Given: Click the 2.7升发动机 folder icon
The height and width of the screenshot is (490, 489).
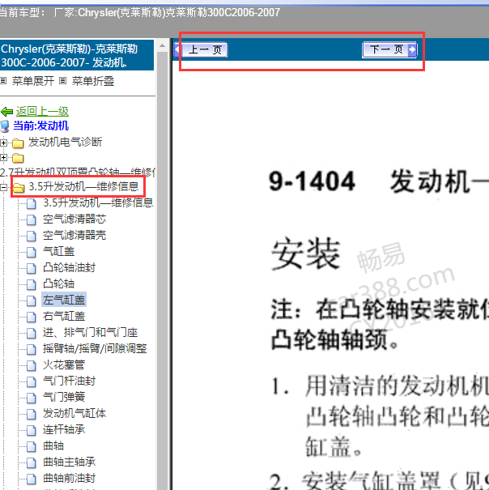Looking at the screenshot, I should (18, 158).
